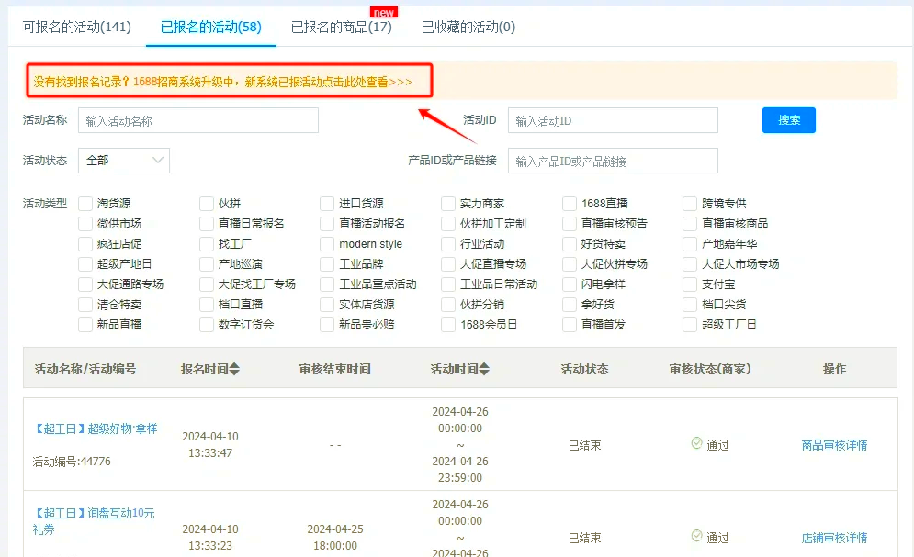Open the 活动状态 dropdown showing 全部
Image resolution: width=914 pixels, height=557 pixels.
click(x=124, y=160)
